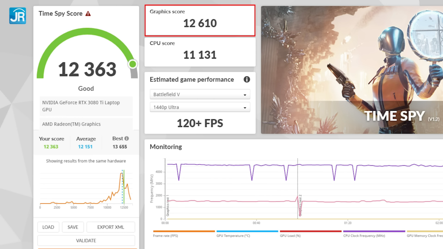
Task: Click the VALIDATE button
Action: coord(86,241)
